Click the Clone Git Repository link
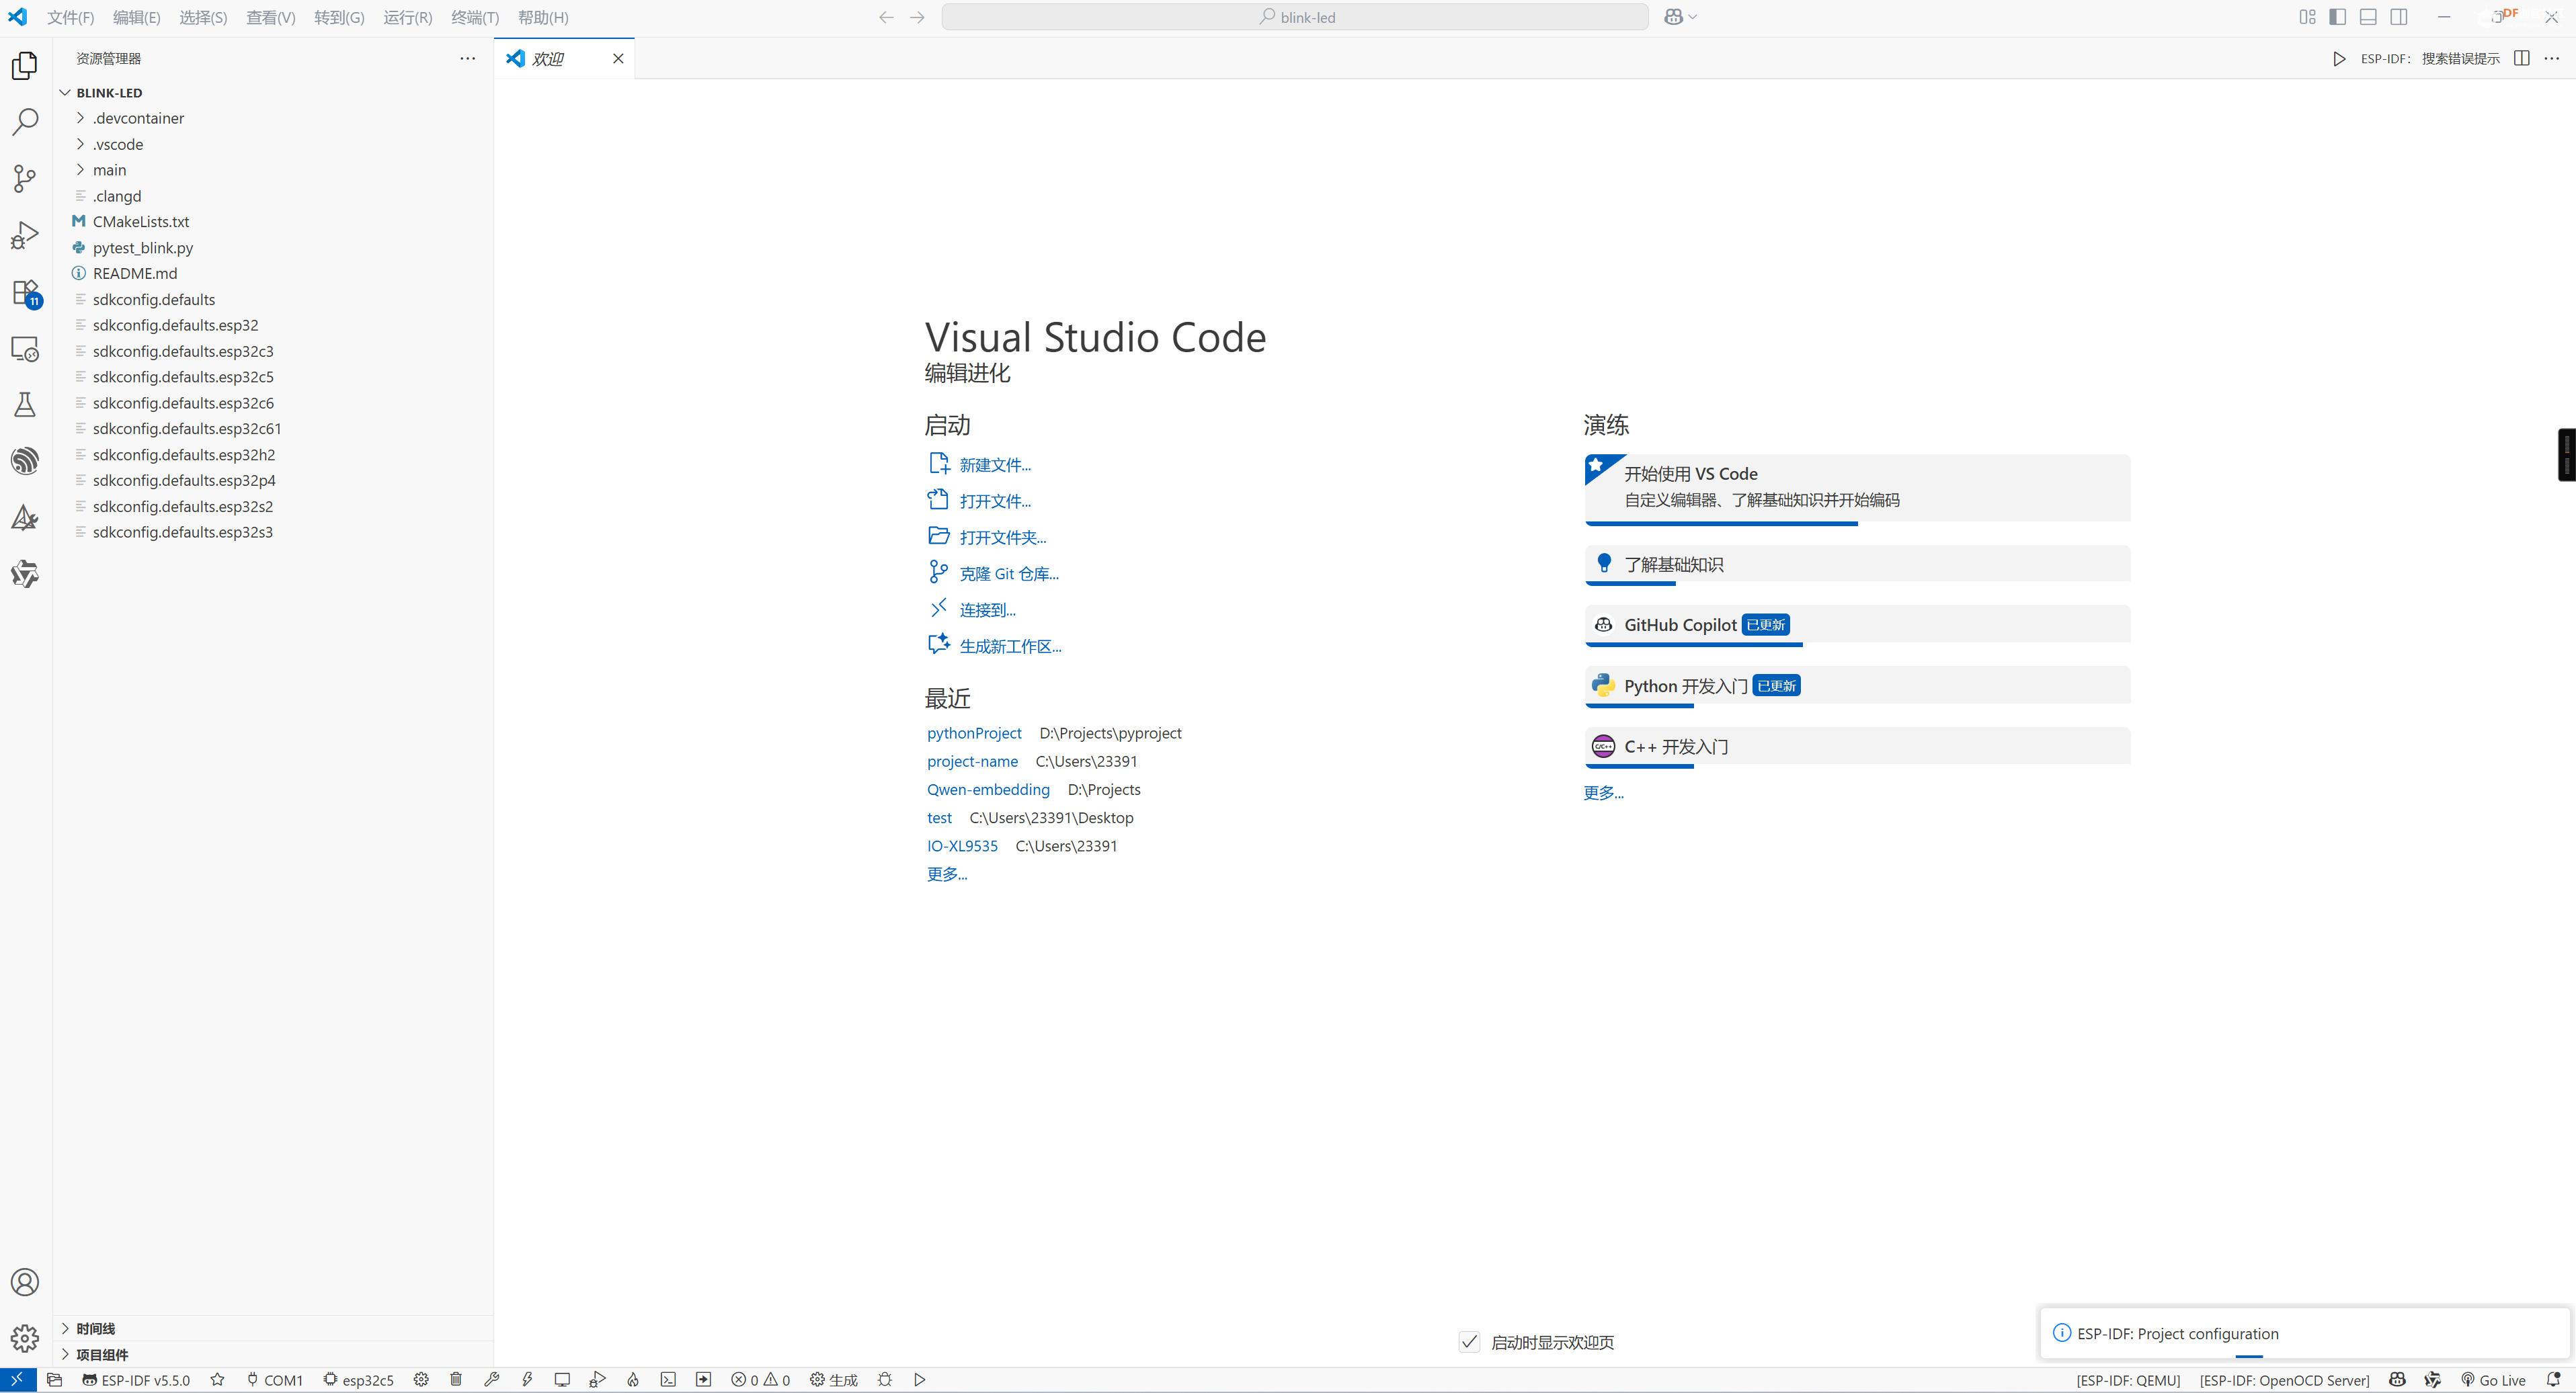 [x=1008, y=574]
